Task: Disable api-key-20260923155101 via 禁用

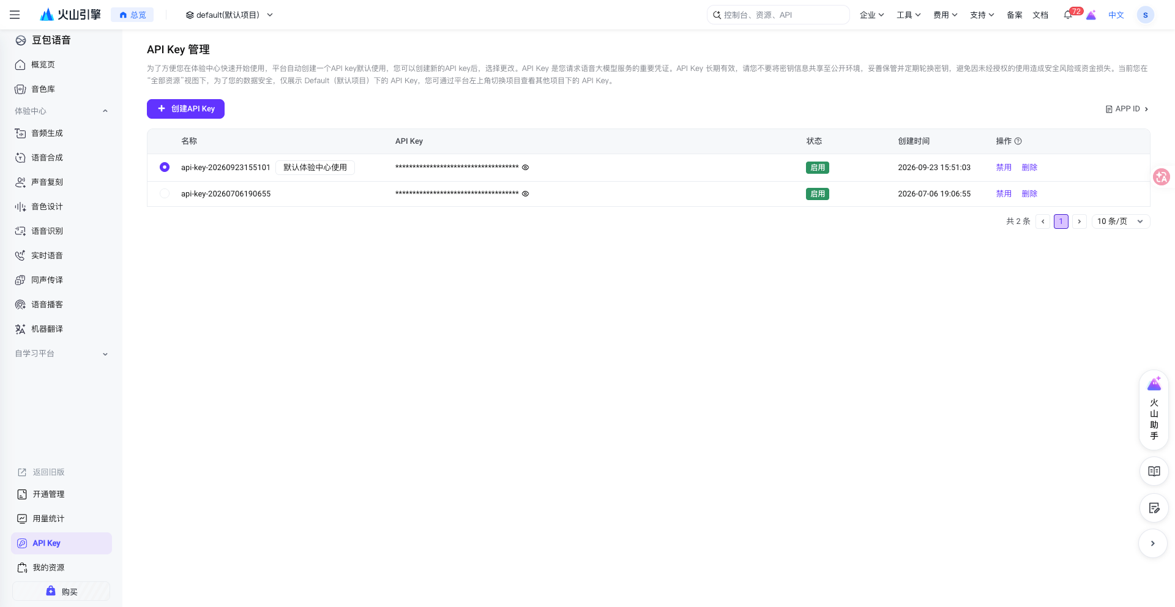Action: 1004,167
